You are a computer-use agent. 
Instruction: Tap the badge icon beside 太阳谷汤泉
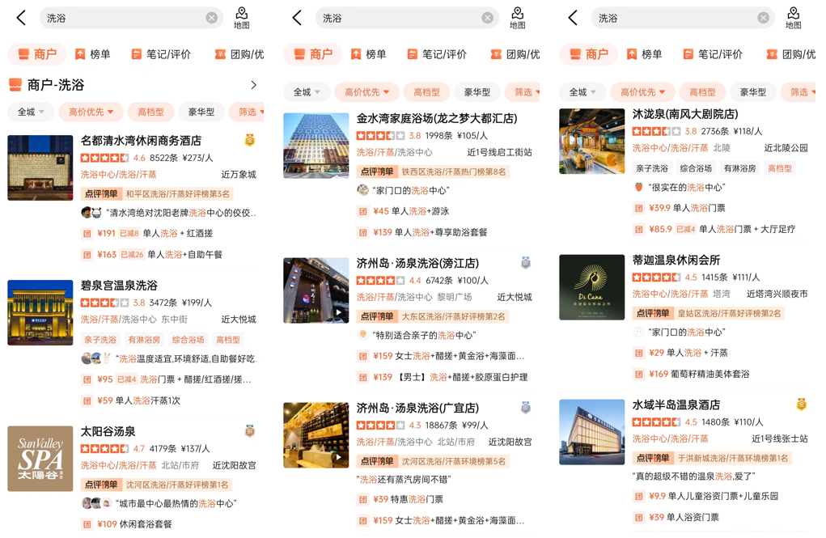coord(250,431)
